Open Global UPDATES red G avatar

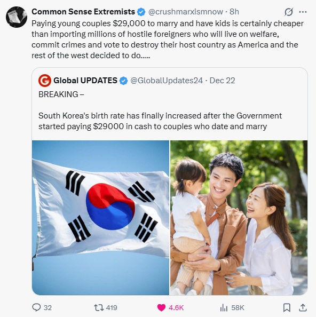(45, 81)
